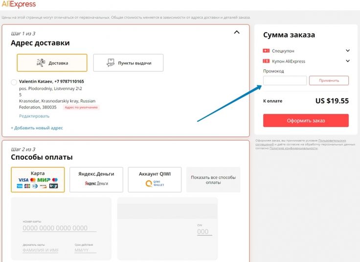Click the Яндекс Деньги logo
Screen dimensions: 360x262
[x=96, y=183]
